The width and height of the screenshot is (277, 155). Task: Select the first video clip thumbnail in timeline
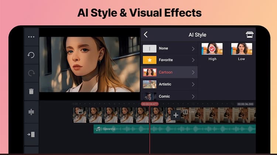[80, 115]
